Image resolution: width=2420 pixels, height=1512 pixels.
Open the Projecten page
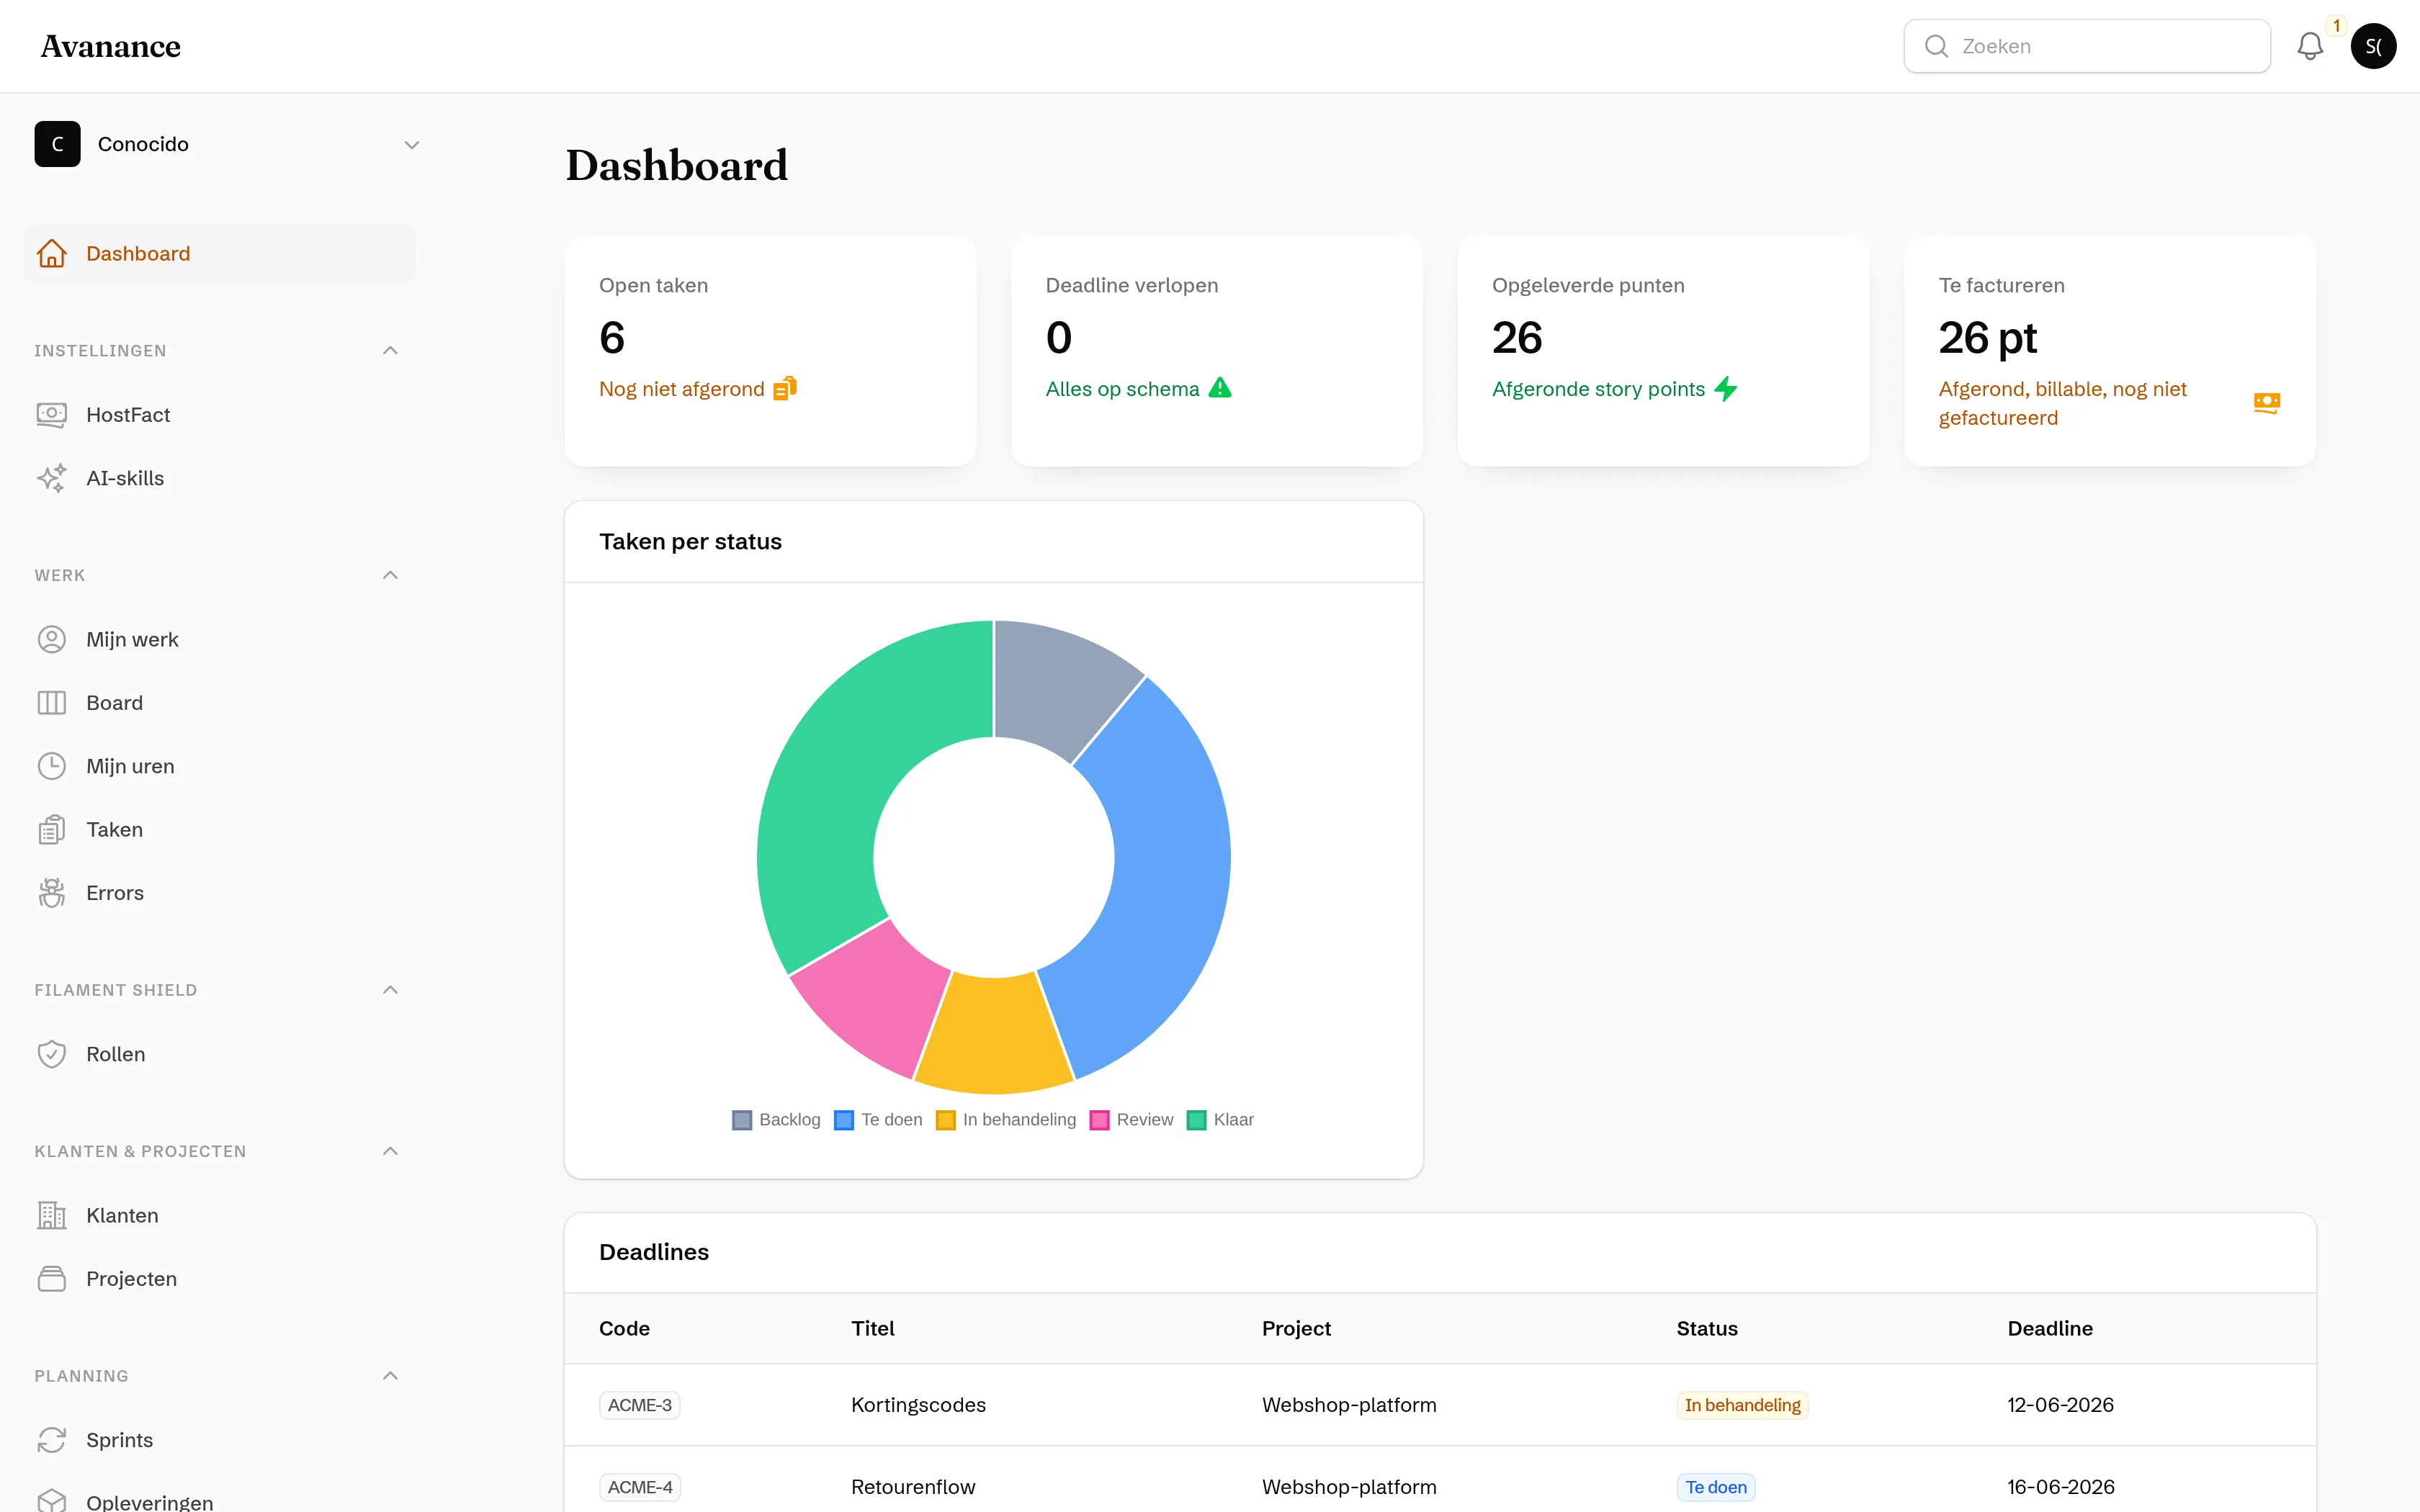tap(219, 1279)
